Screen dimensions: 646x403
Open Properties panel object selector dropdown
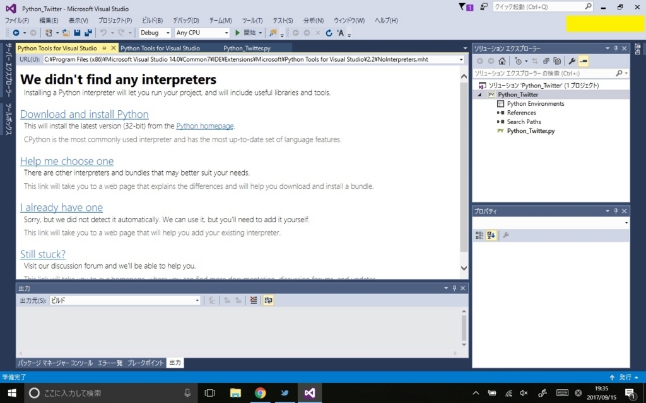626,223
